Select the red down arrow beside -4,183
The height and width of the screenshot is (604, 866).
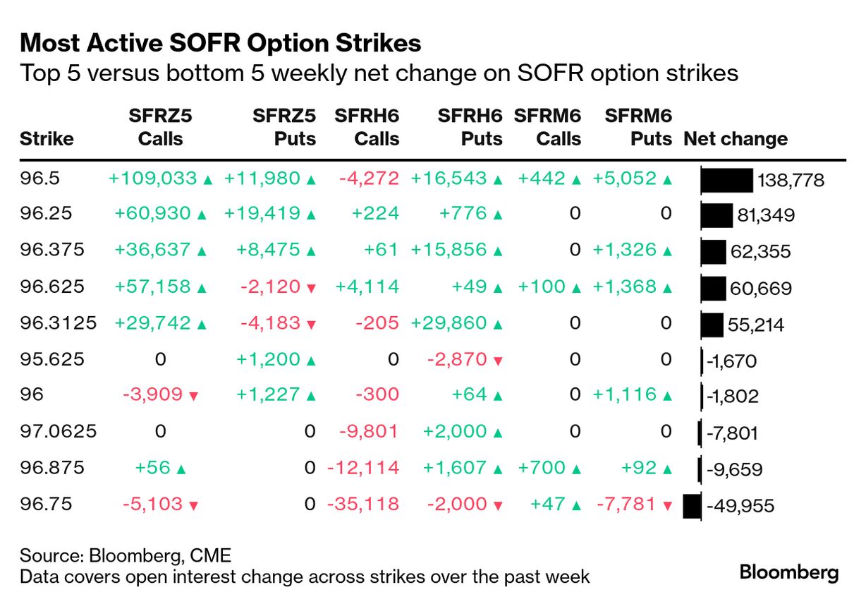point(311,325)
